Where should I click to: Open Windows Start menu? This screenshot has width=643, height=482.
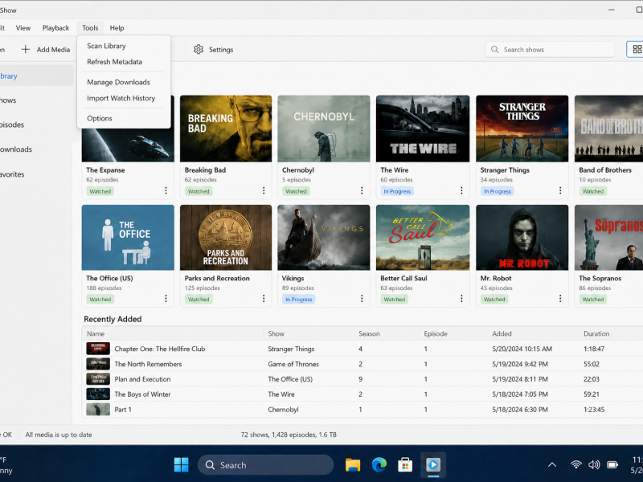pyautogui.click(x=182, y=465)
